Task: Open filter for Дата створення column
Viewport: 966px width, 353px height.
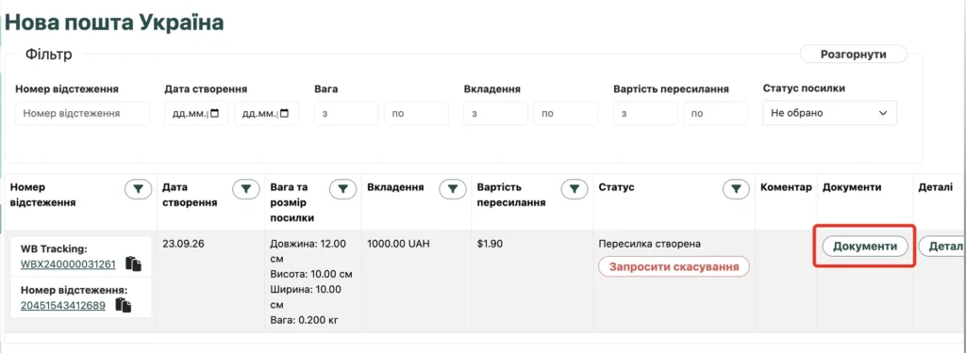Action: click(x=246, y=190)
